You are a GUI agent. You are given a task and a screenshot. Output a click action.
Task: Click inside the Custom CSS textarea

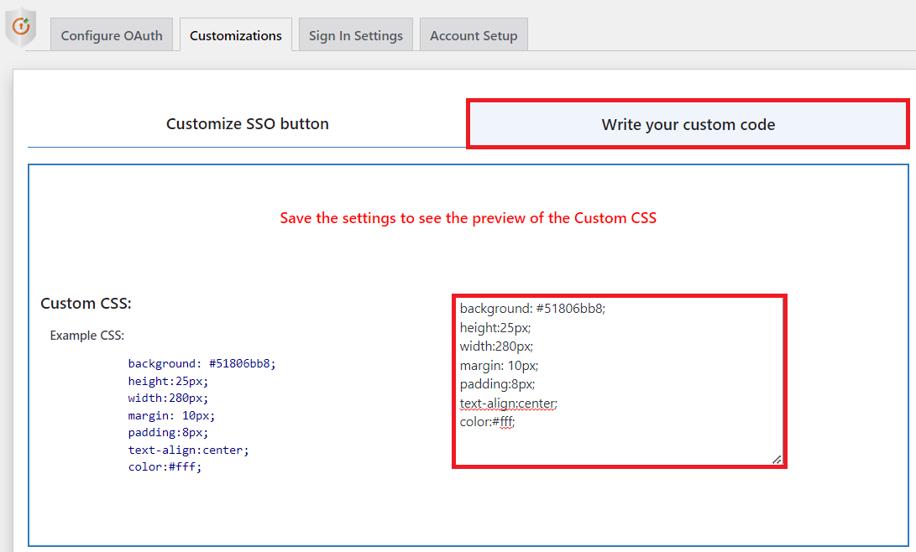point(620,382)
